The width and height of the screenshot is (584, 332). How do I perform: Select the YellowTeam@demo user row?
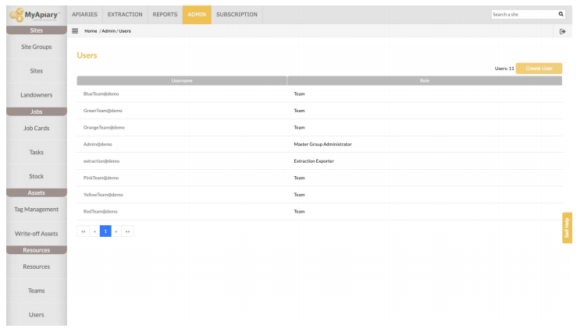pos(319,195)
